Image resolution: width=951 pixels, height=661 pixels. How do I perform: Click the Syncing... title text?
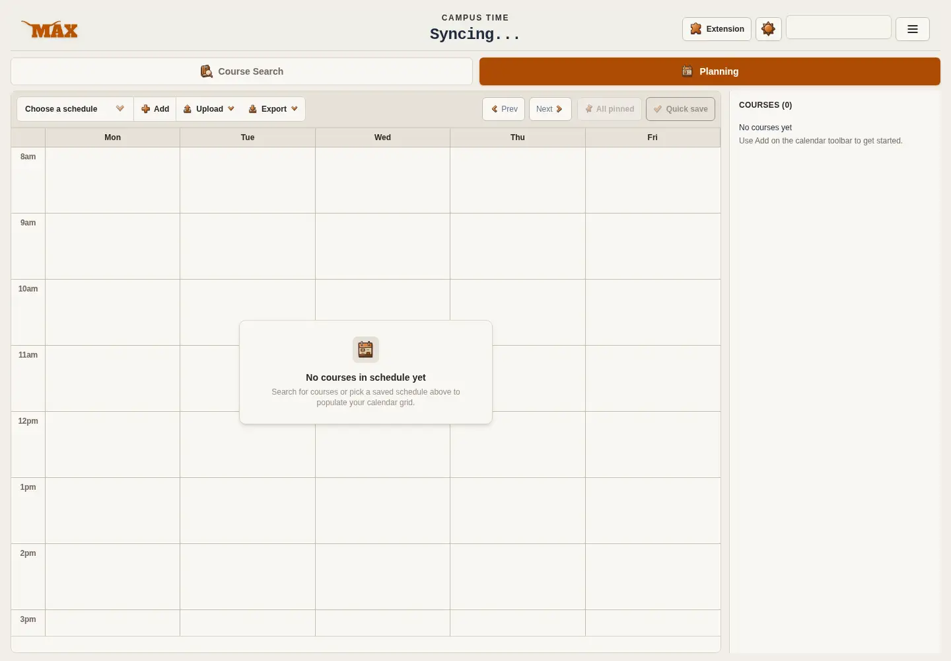pos(475,34)
